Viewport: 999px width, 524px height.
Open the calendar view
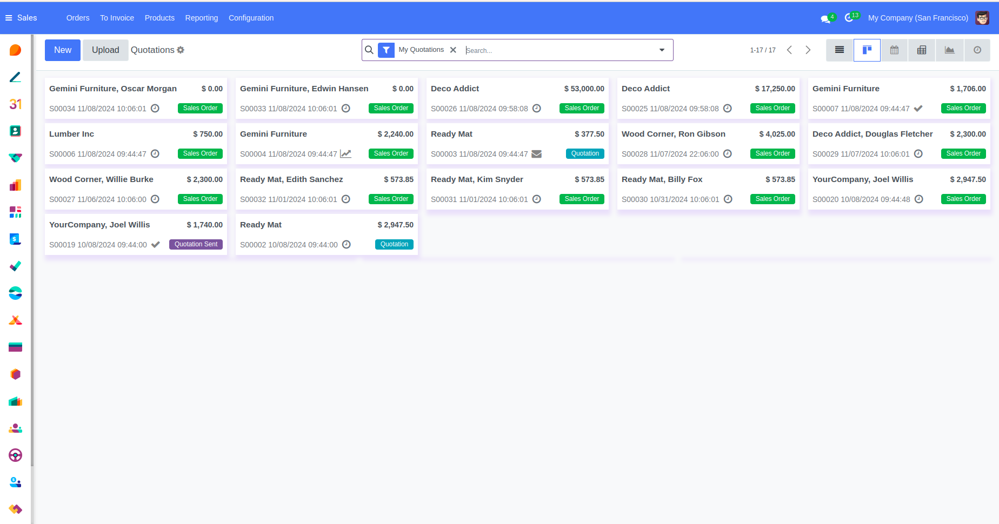895,50
